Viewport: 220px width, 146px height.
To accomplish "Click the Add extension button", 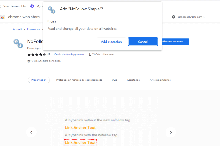I will 111,42.
